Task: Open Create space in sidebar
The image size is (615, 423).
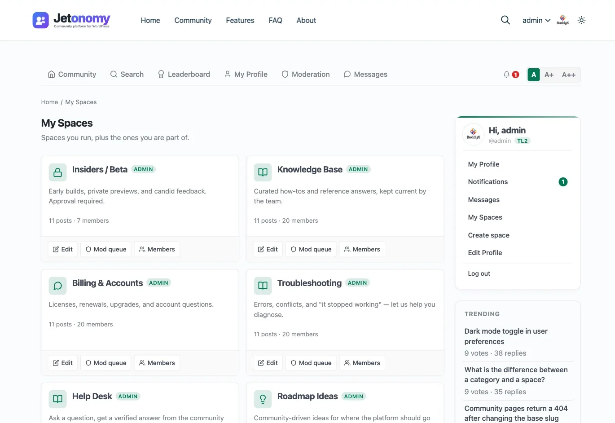Action: tap(488, 235)
